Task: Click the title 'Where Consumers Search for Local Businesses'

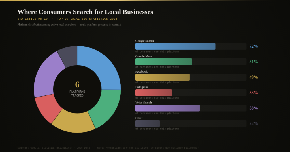Action: [x=85, y=12]
